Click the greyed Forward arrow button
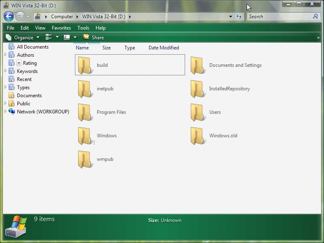The image size is (324, 243). [20, 17]
